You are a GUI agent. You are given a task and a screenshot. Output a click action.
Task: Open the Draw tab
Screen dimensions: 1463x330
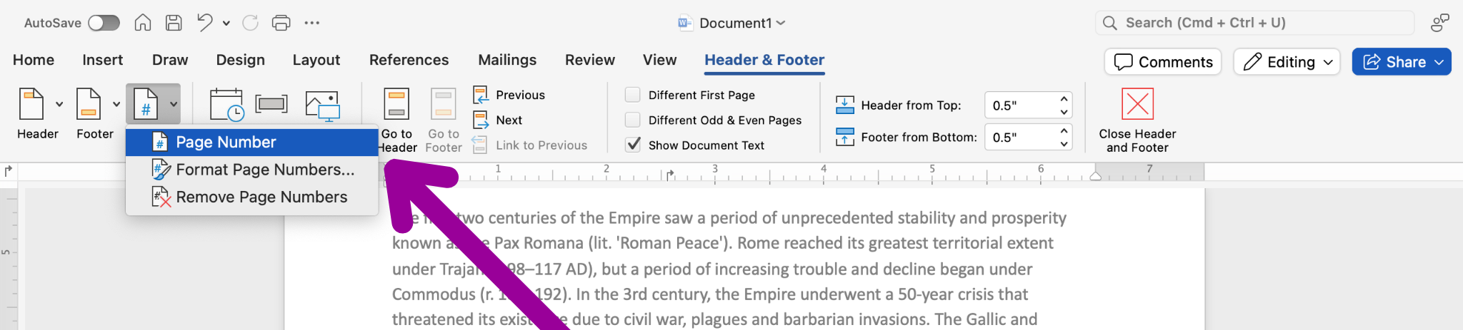(170, 60)
